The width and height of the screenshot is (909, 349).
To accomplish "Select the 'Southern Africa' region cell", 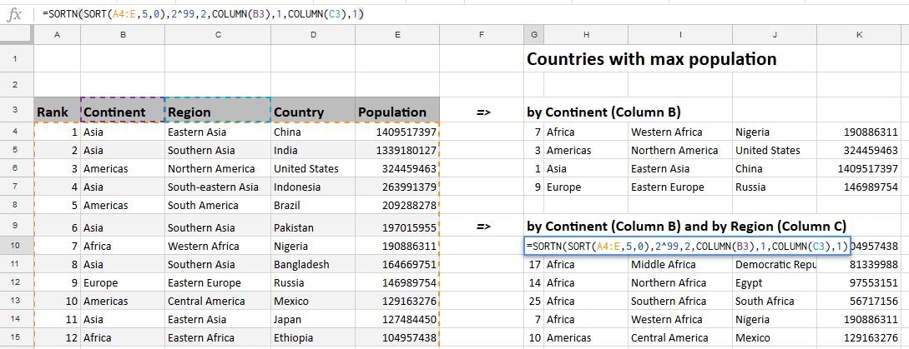I will (x=680, y=302).
